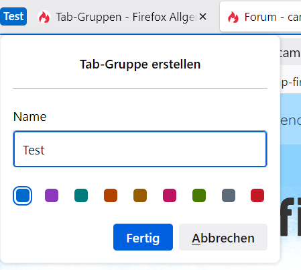
Task: Choose the pink group color swatch
Action: point(170,195)
